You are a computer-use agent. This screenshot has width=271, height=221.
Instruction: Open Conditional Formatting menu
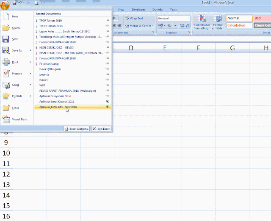[202, 22]
